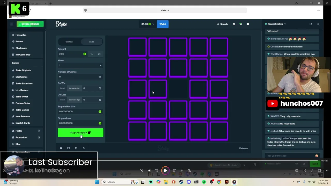Toggle the chat bubble icon in header
Image resolution: width=331 pixels, height=186 pixels.
tap(248, 24)
